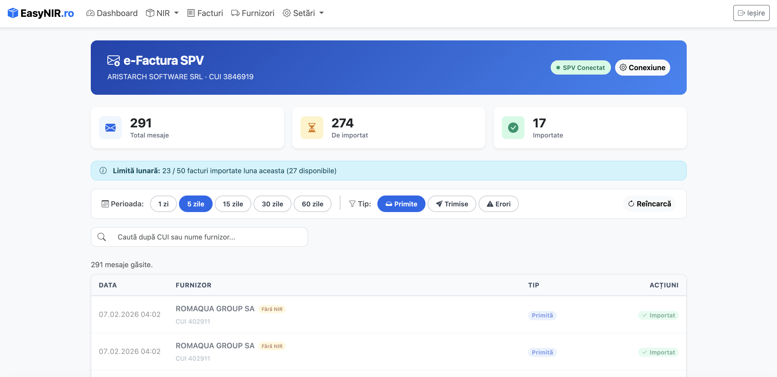777x377 pixels.
Task: Click the first ROMAQUA GROUP SA name
Action: pyautogui.click(x=215, y=309)
